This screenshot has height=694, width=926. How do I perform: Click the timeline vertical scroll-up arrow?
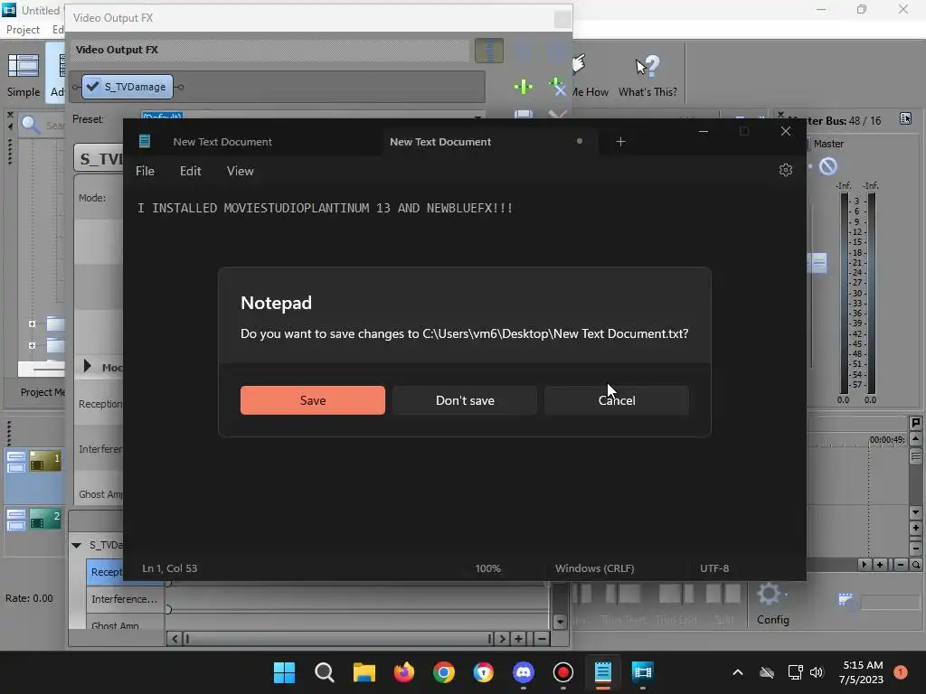(x=915, y=438)
